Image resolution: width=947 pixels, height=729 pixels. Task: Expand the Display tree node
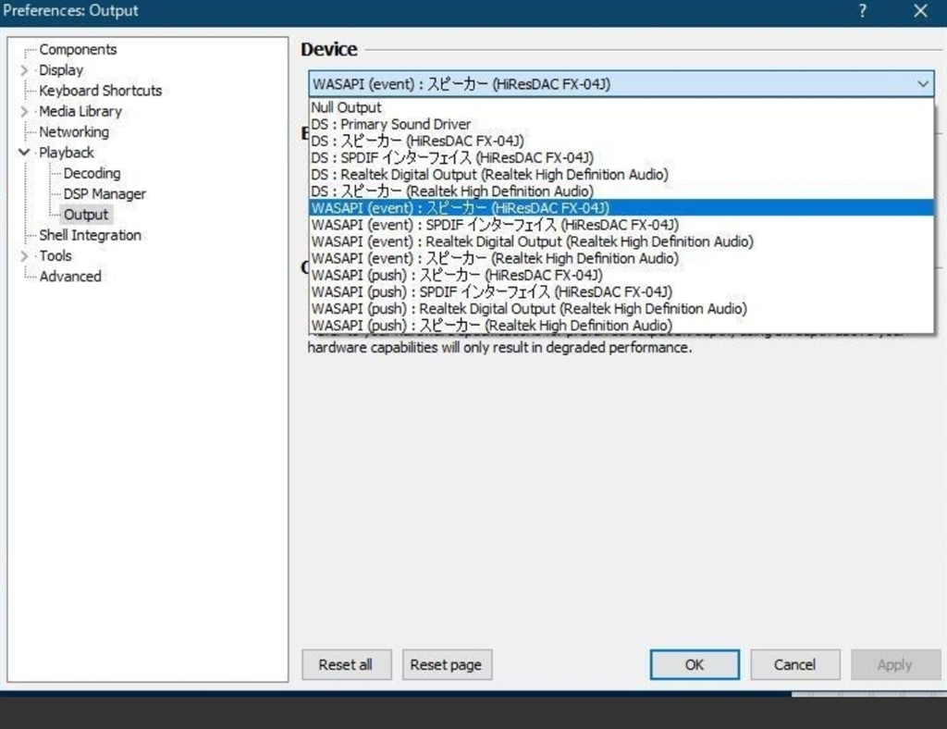(x=23, y=70)
